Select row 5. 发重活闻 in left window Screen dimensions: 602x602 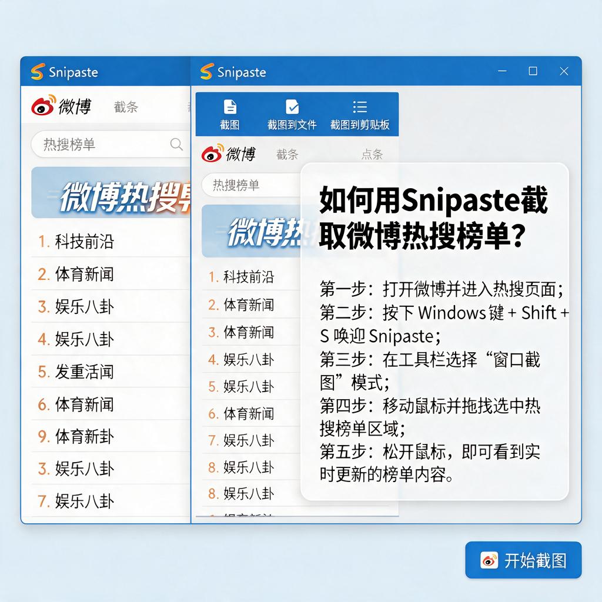[x=111, y=372]
